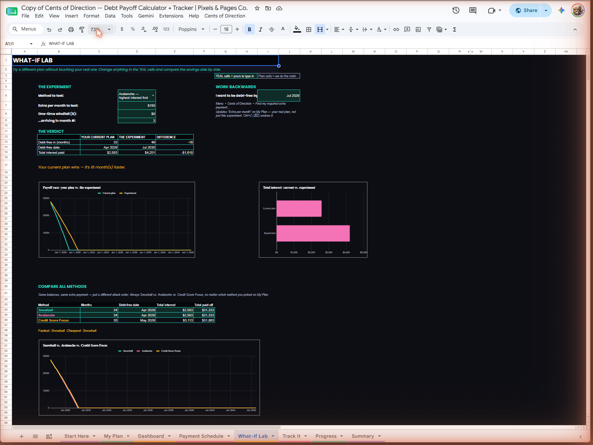Open the Share options arrow
The width and height of the screenshot is (593, 445).
546,10
